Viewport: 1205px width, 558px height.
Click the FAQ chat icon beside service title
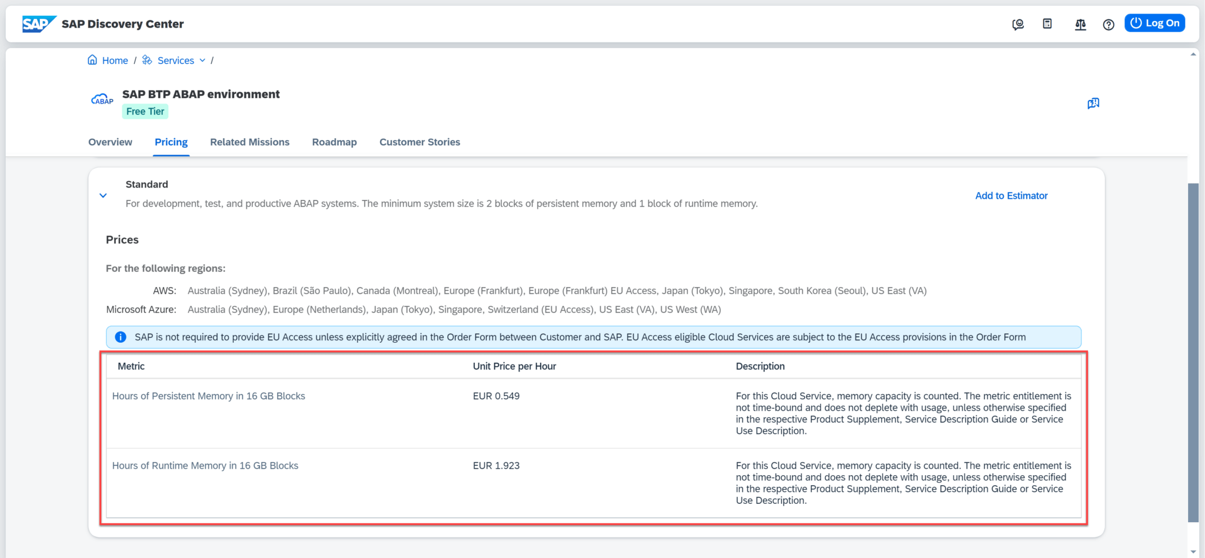coord(1093,103)
